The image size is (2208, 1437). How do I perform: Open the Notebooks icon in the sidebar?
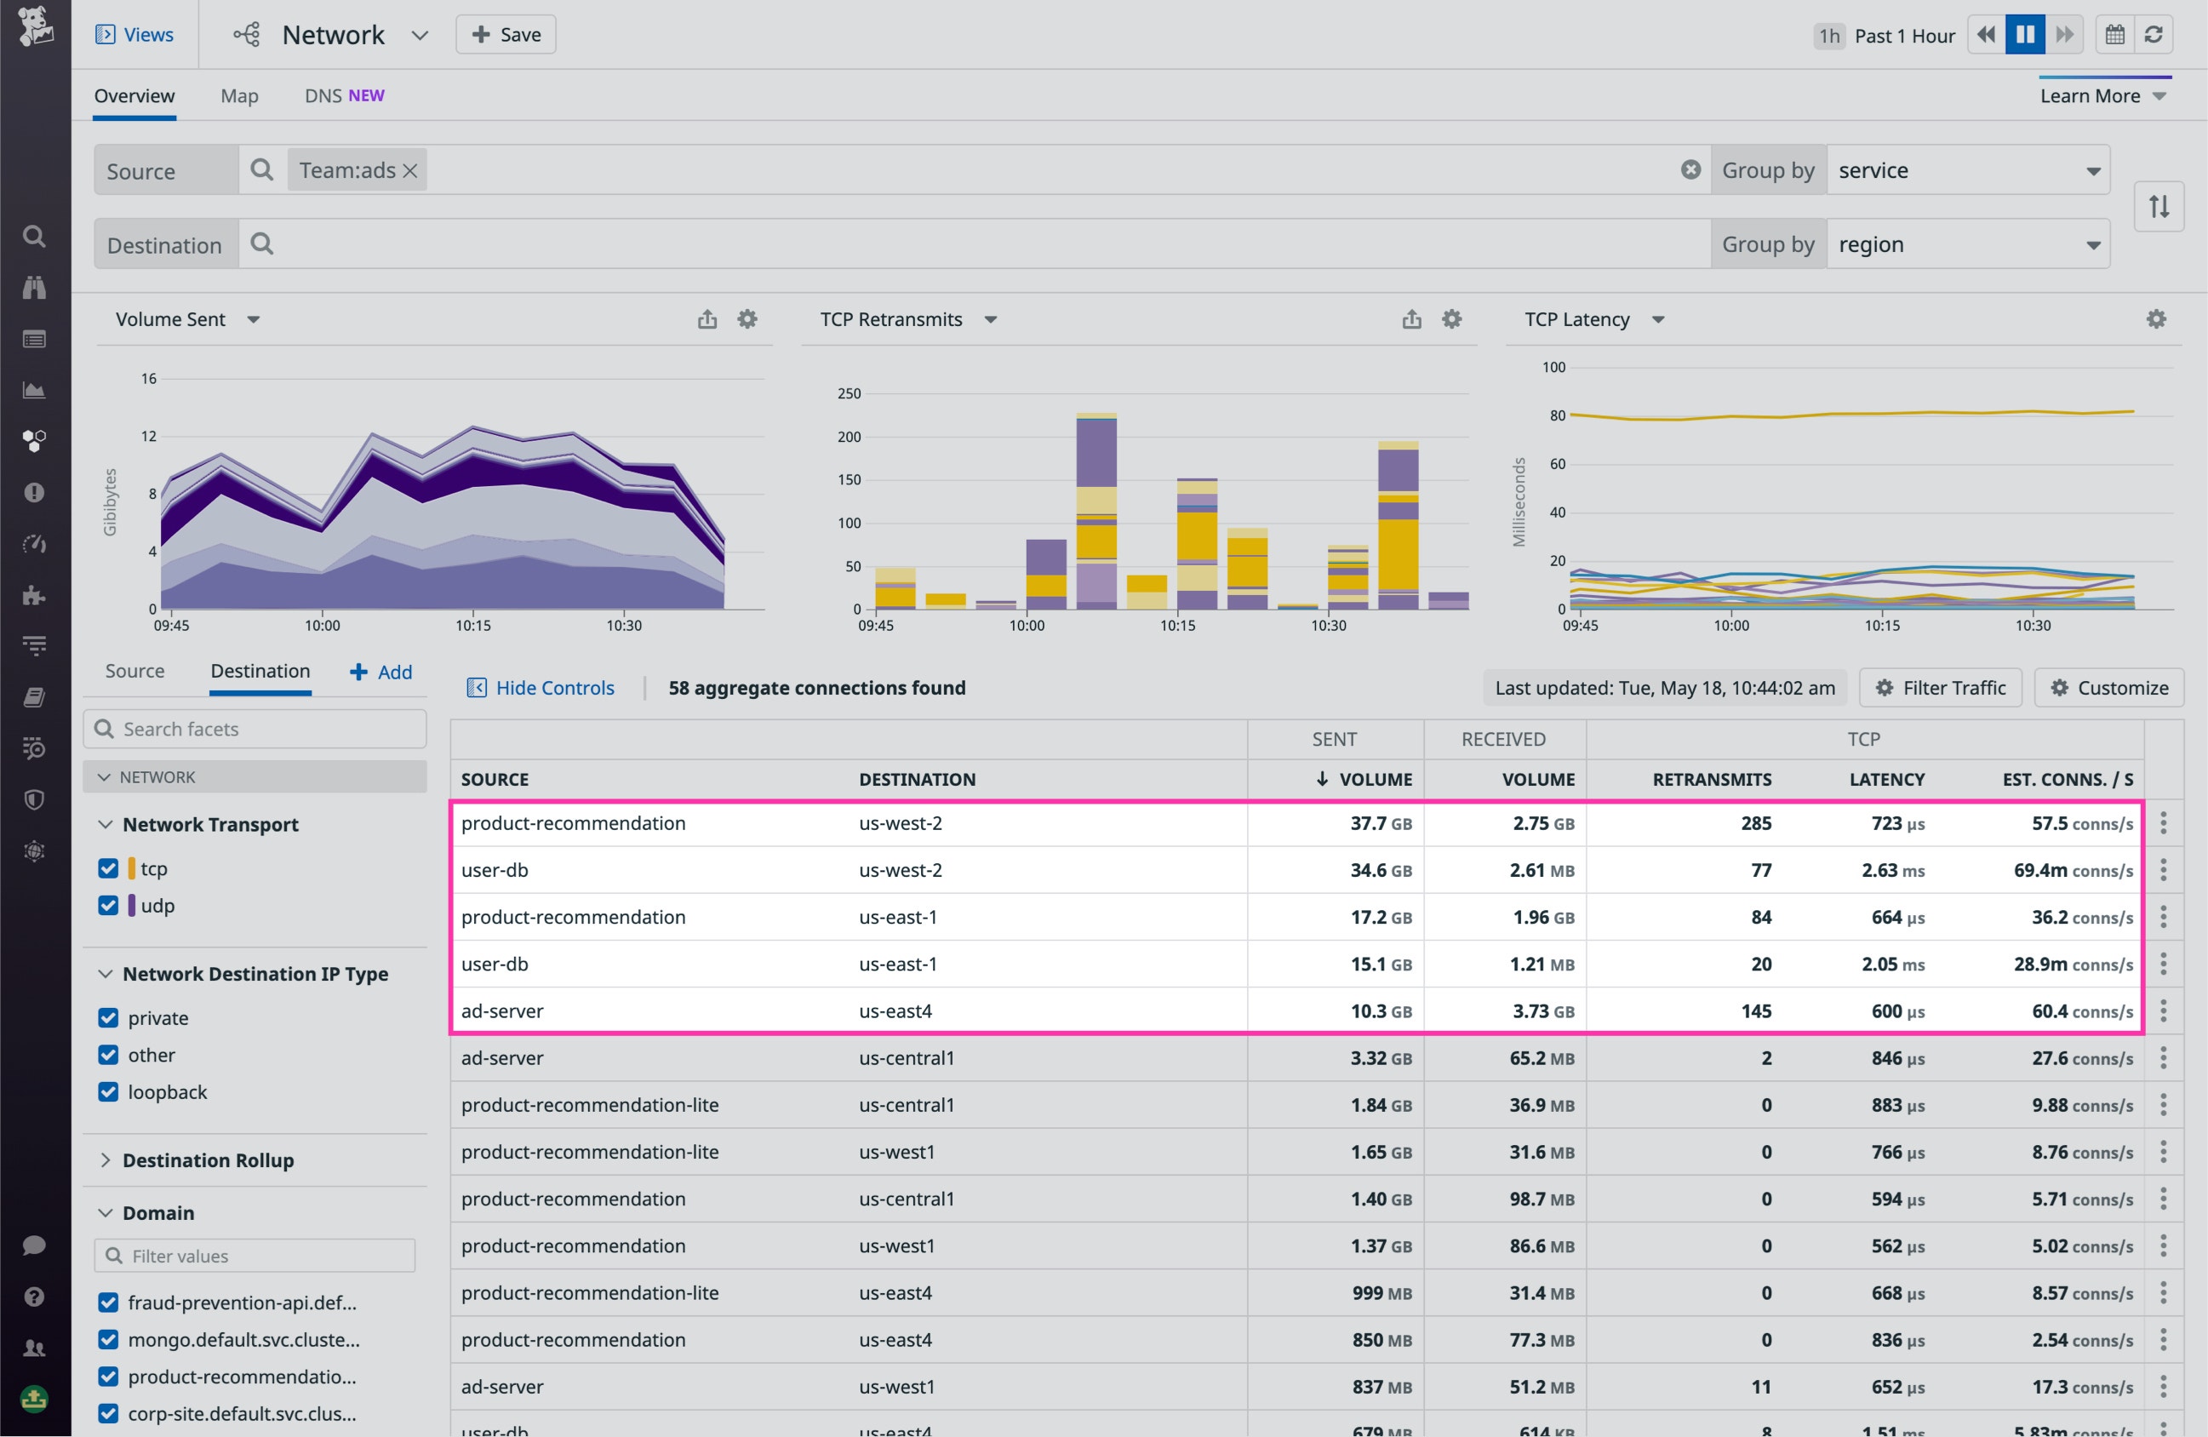click(x=34, y=696)
